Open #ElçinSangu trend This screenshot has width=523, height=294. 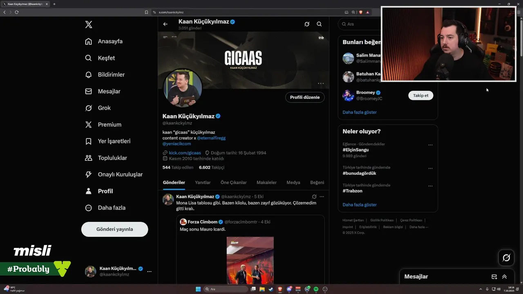(x=355, y=150)
